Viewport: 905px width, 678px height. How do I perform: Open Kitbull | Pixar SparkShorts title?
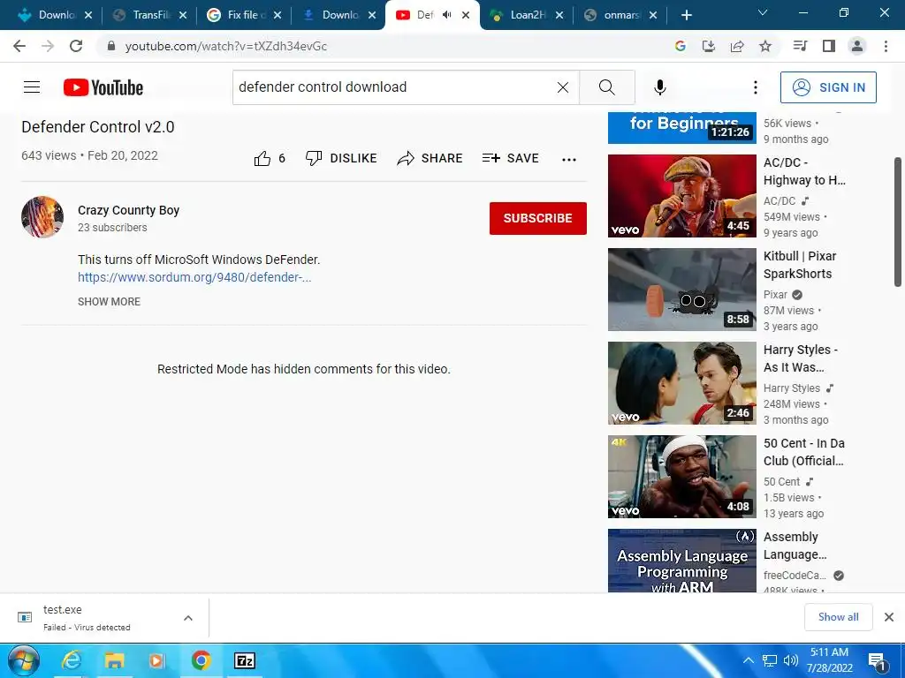point(800,265)
